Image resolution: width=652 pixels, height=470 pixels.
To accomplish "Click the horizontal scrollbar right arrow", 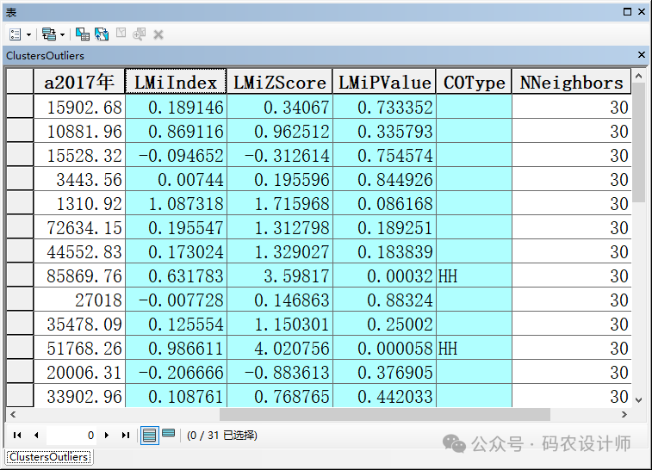I will click(x=625, y=414).
